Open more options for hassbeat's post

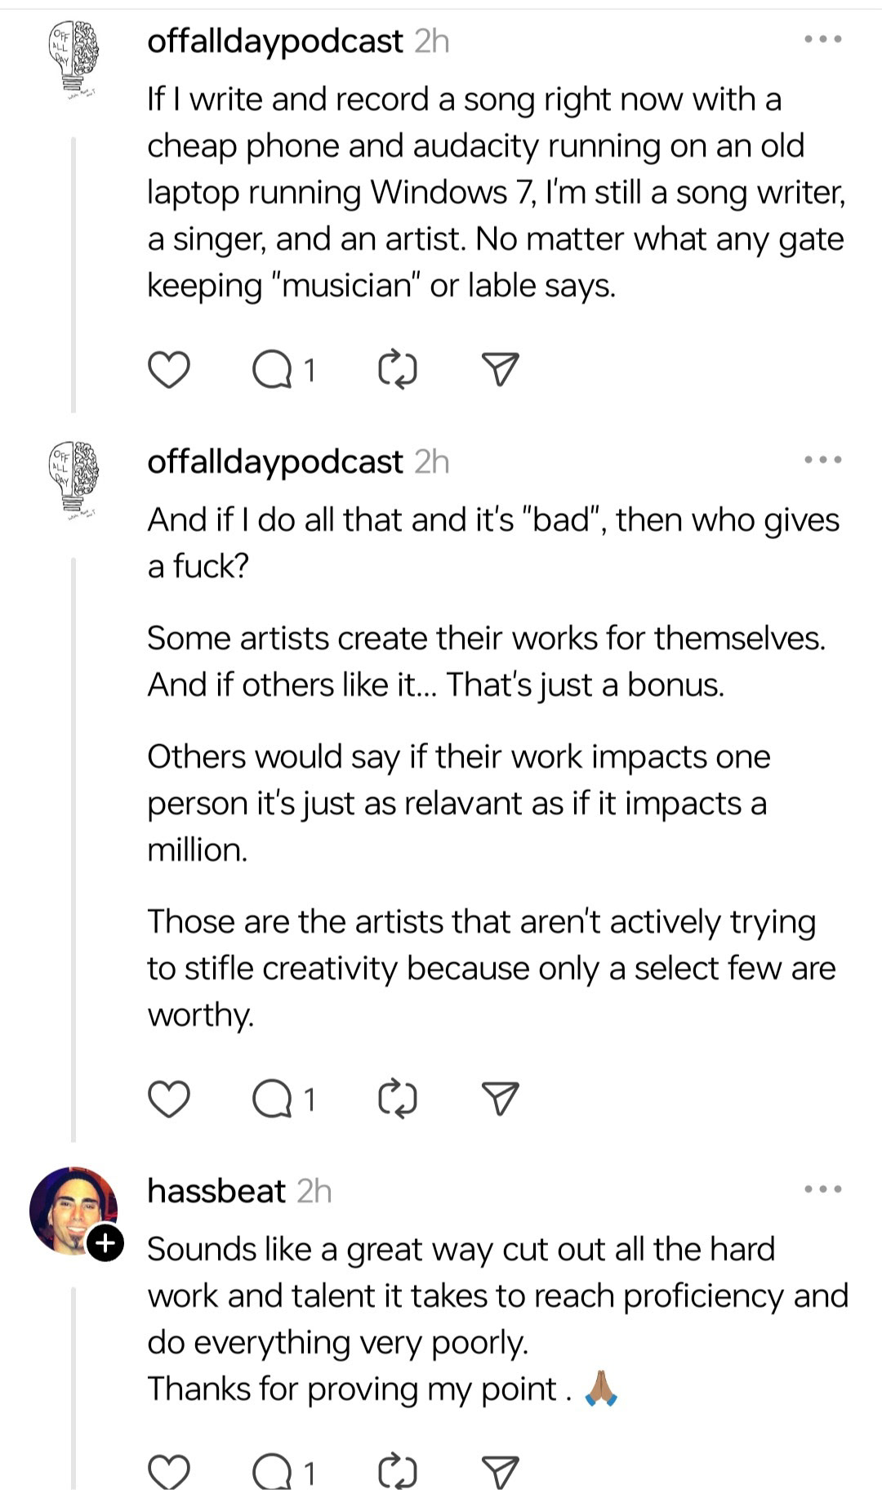click(822, 1189)
